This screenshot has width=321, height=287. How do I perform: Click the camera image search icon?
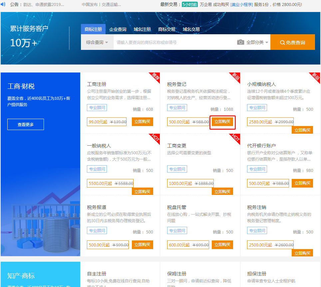point(240,42)
